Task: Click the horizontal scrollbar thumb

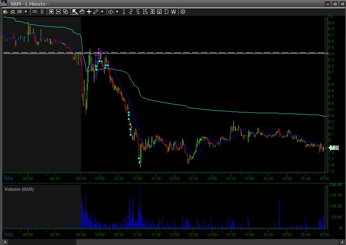Action: 208,242
